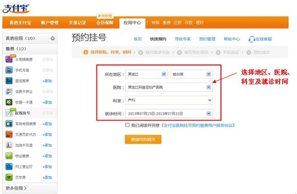Go to 首页 link
Viewport: 297px width, 194px height.
138,39
